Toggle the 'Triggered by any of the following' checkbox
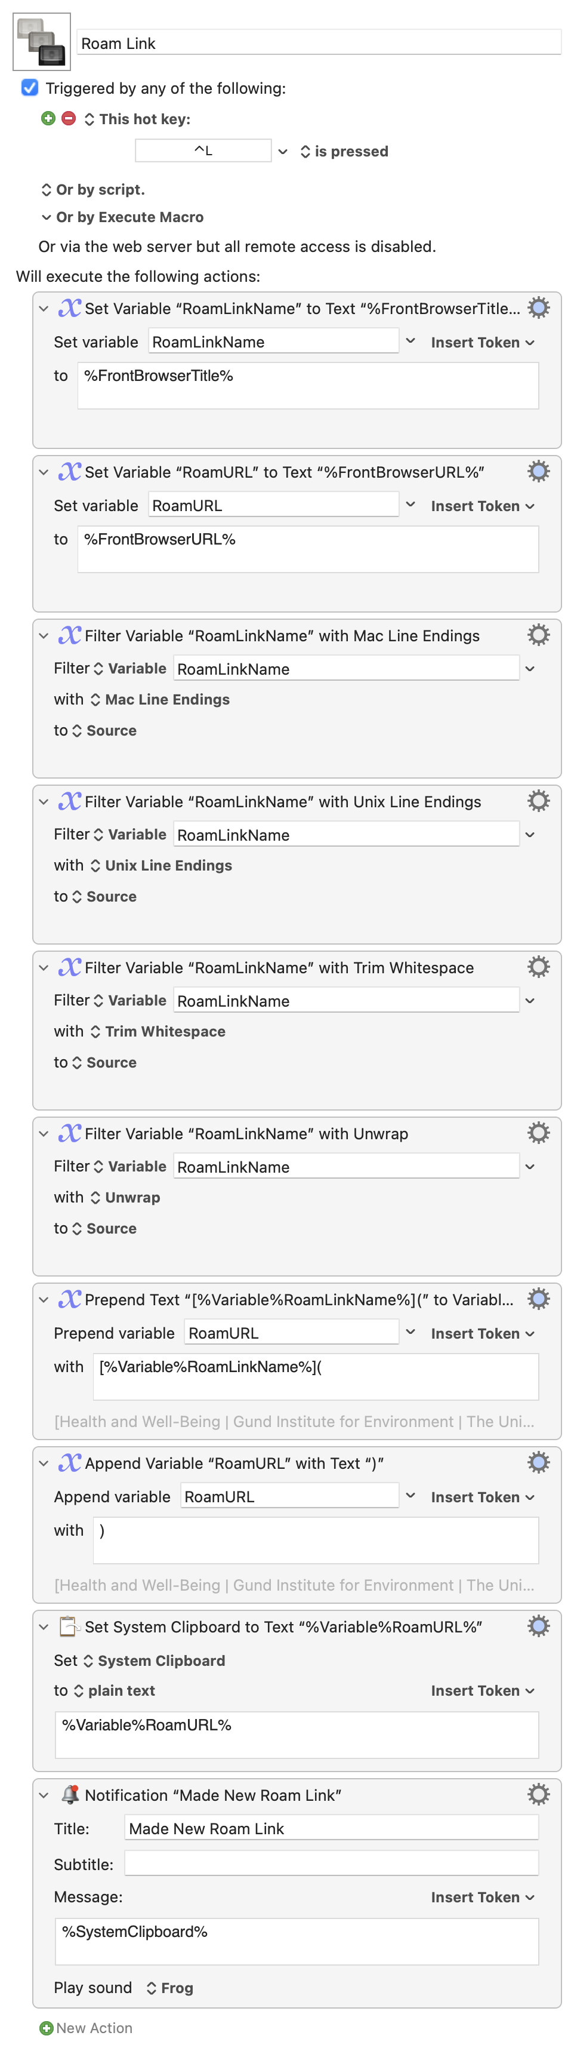The width and height of the screenshot is (574, 2048). coord(29,87)
